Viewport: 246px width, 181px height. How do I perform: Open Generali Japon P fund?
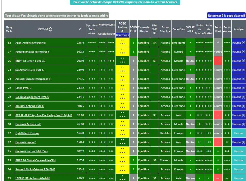26,142
